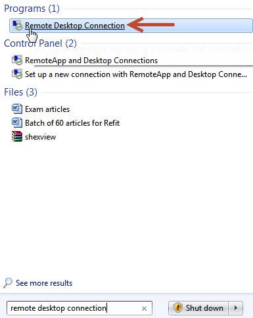Expand the arrow next to Shut down
Viewport: 253px width, 318px height.
[235, 308]
